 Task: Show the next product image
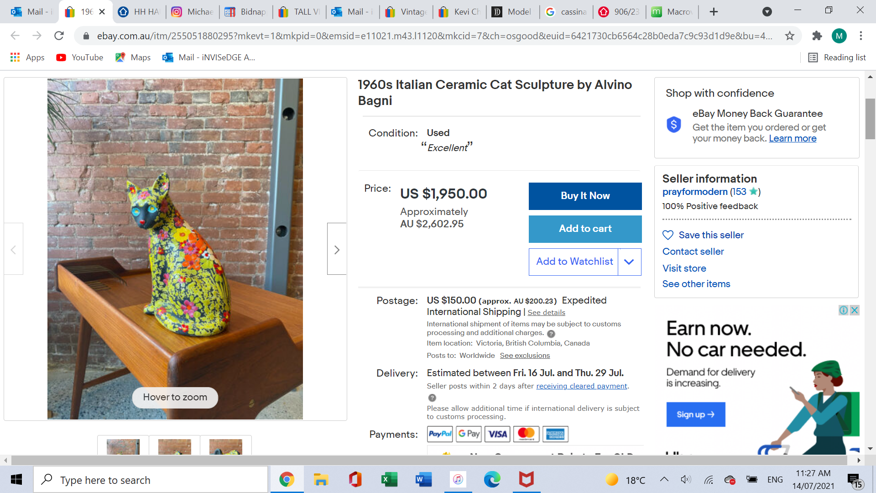point(337,249)
